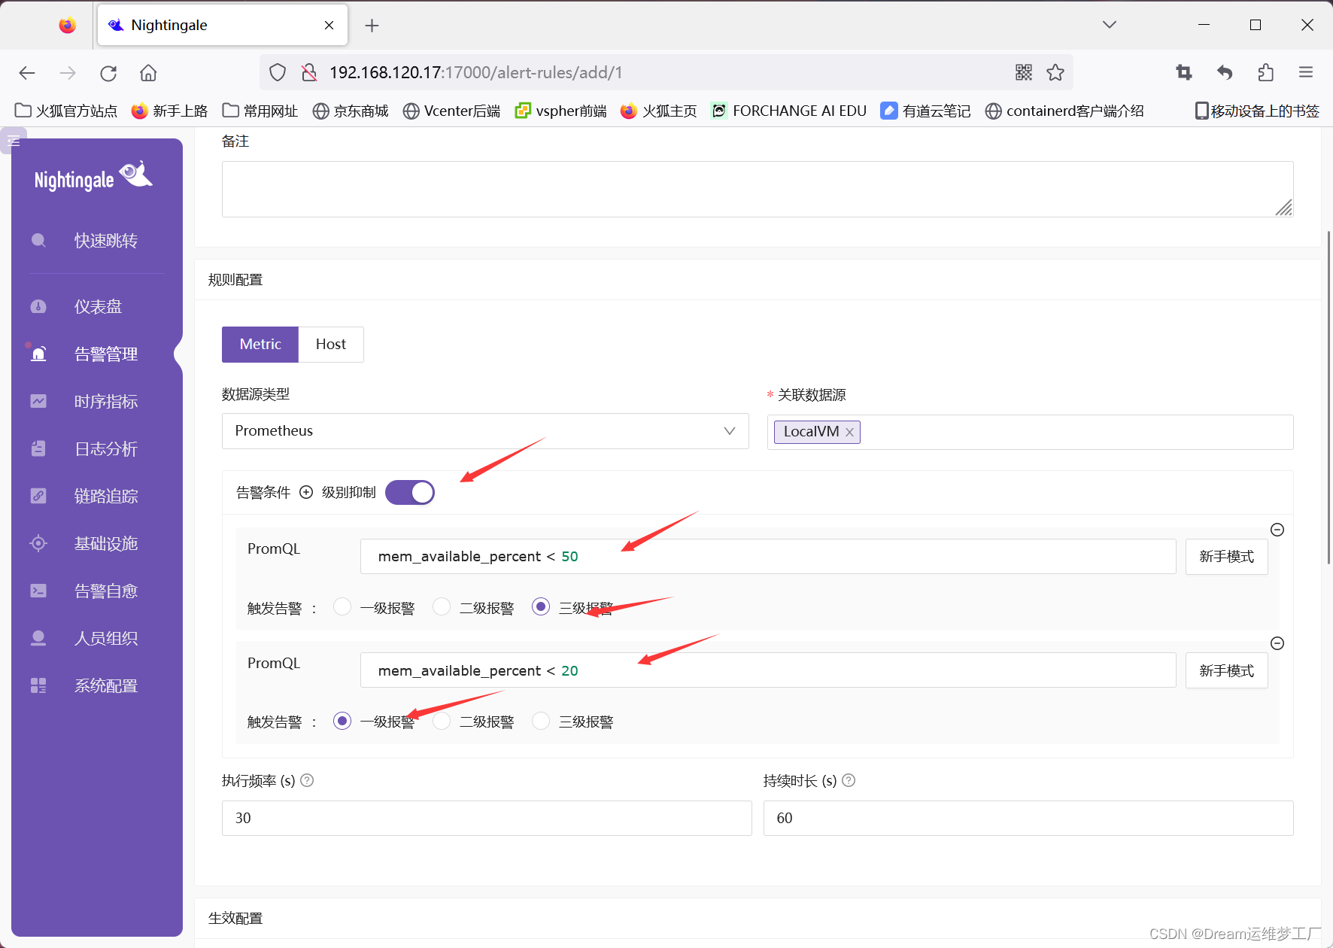
Task: Expand the Prometheus datasource type dropdown
Action: (x=485, y=430)
